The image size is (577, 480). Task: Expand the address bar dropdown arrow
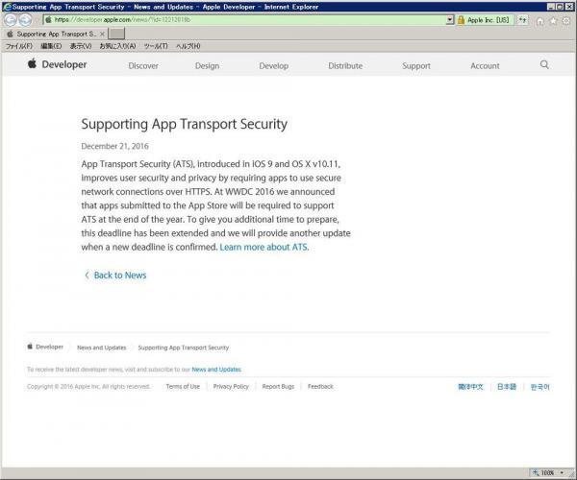coord(450,20)
